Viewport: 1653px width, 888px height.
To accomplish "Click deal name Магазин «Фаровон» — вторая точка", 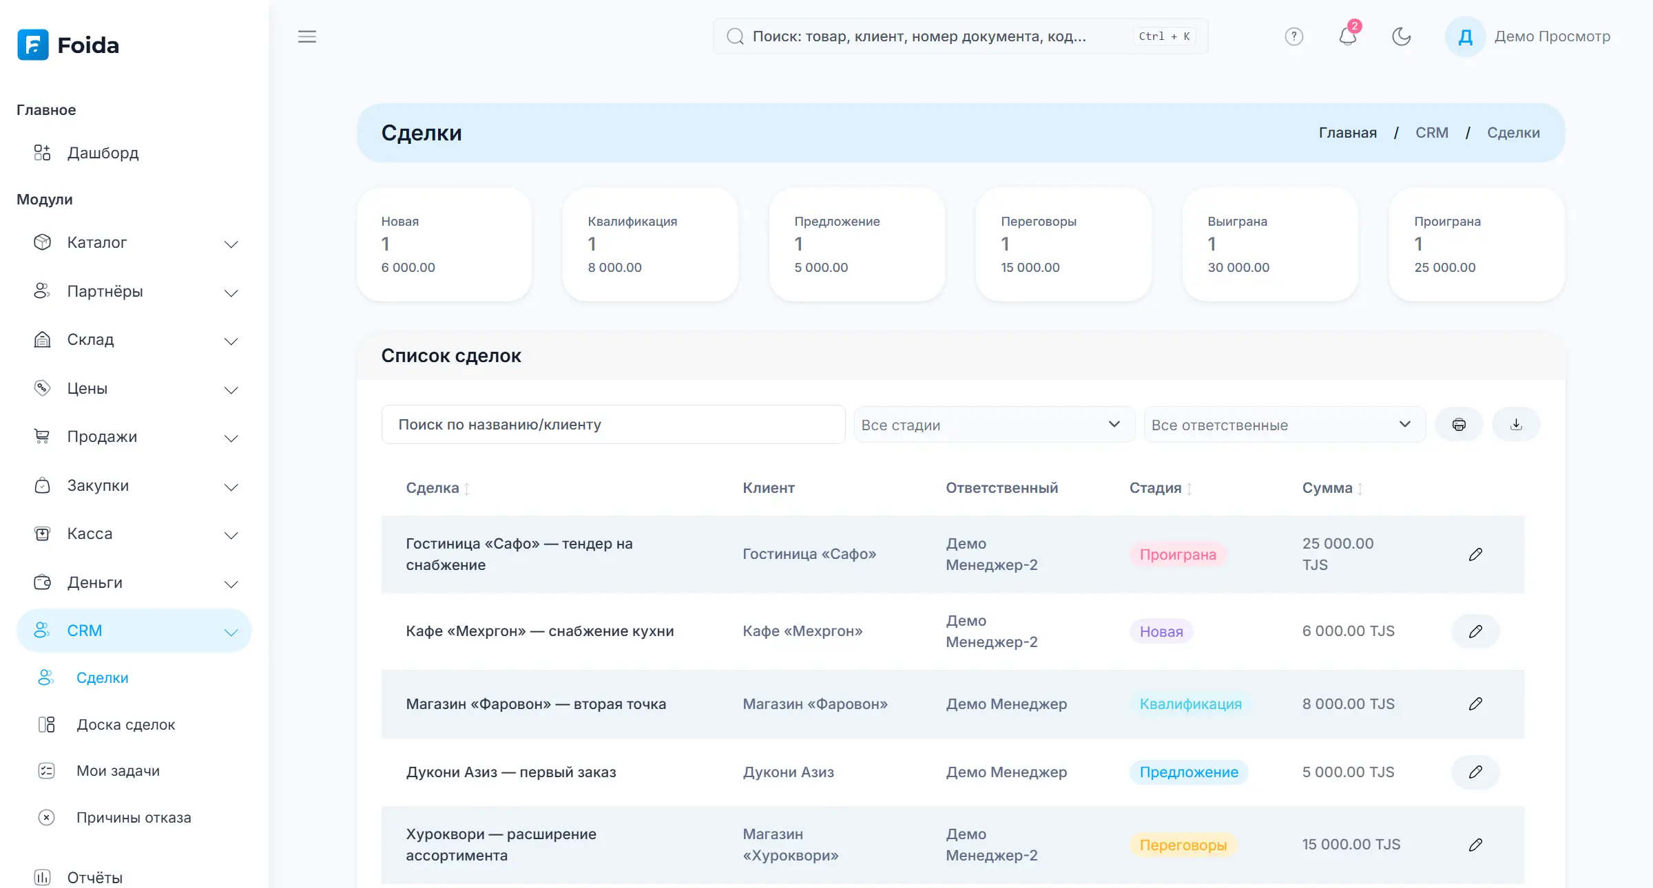I will [x=536, y=704].
